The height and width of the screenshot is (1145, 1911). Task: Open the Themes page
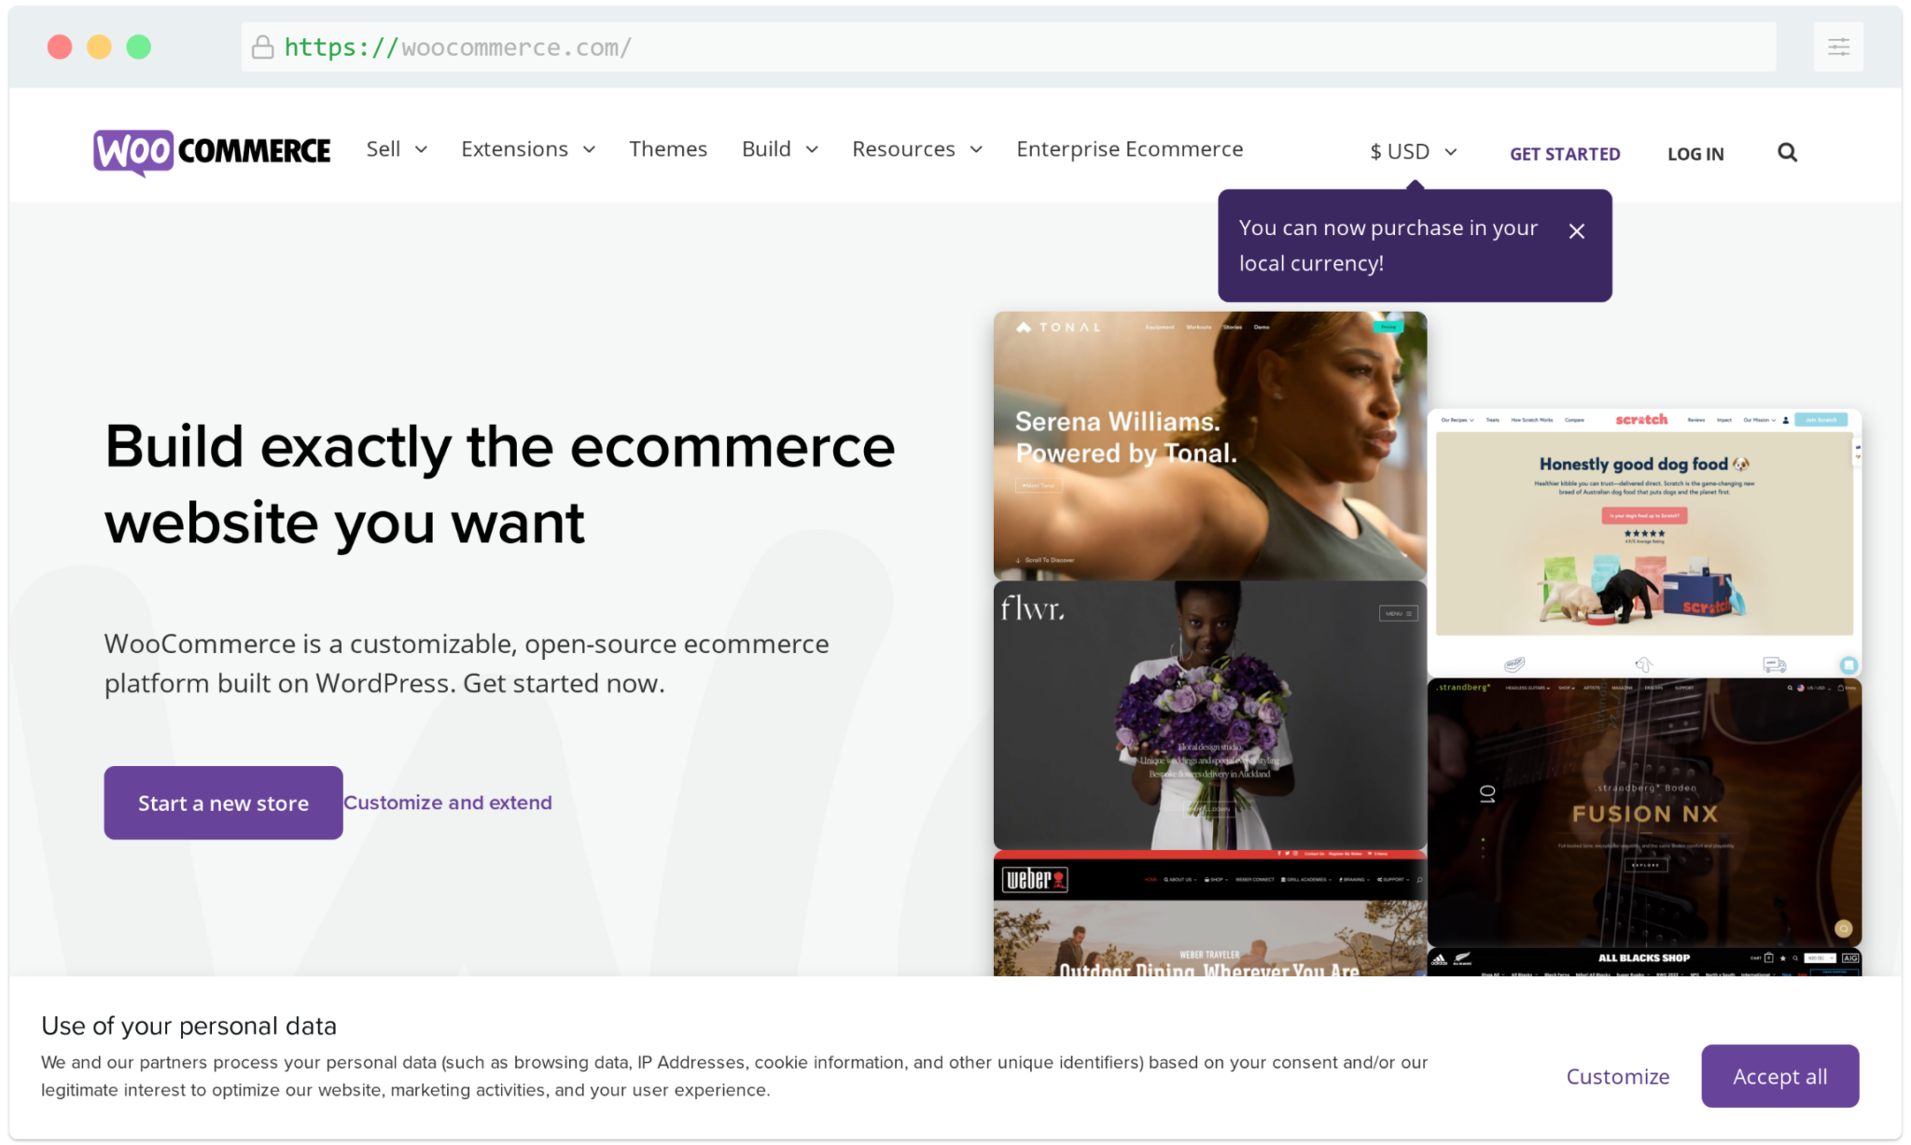[x=668, y=149]
